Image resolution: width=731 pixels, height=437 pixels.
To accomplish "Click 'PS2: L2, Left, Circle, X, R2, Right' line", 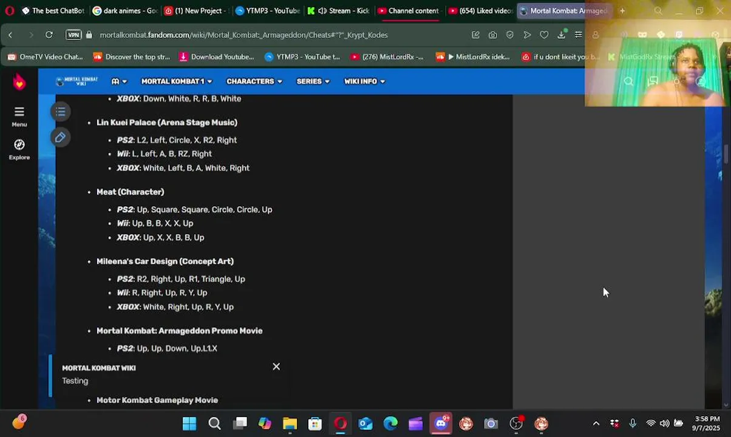I will (x=177, y=140).
